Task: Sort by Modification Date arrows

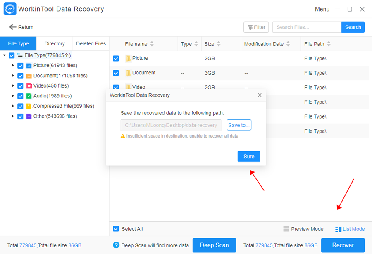Action: (288, 44)
